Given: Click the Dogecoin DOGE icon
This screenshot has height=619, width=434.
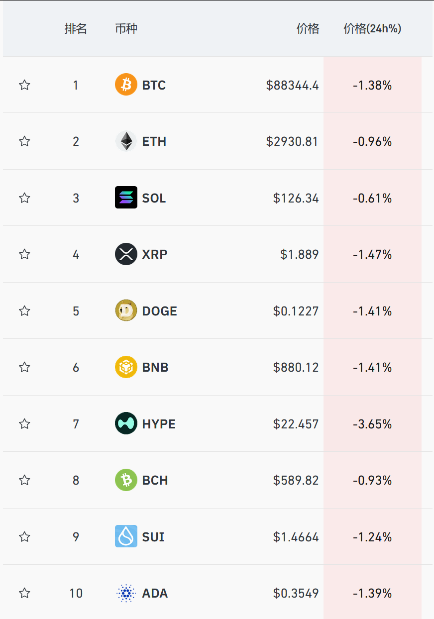Looking at the screenshot, I should click(x=126, y=311).
